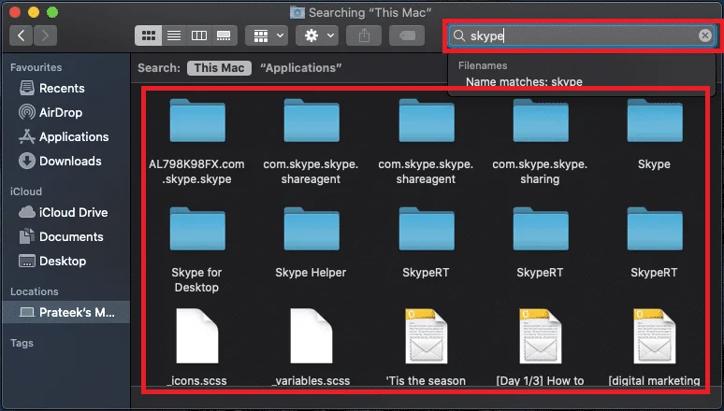Click the iCloud sidebar heading
The width and height of the screenshot is (724, 411).
(26, 191)
